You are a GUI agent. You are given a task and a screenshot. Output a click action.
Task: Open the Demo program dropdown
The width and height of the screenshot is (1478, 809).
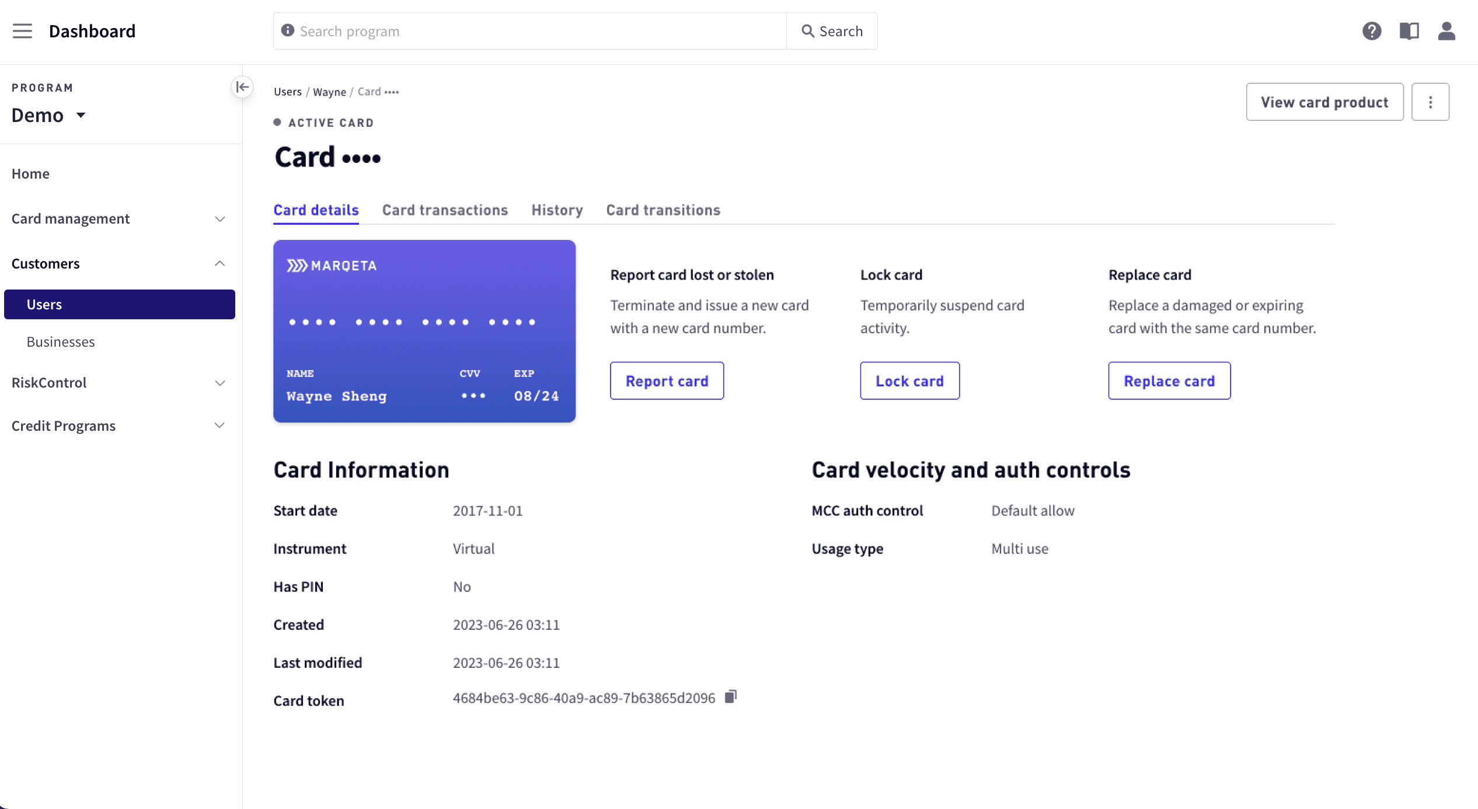click(x=49, y=116)
